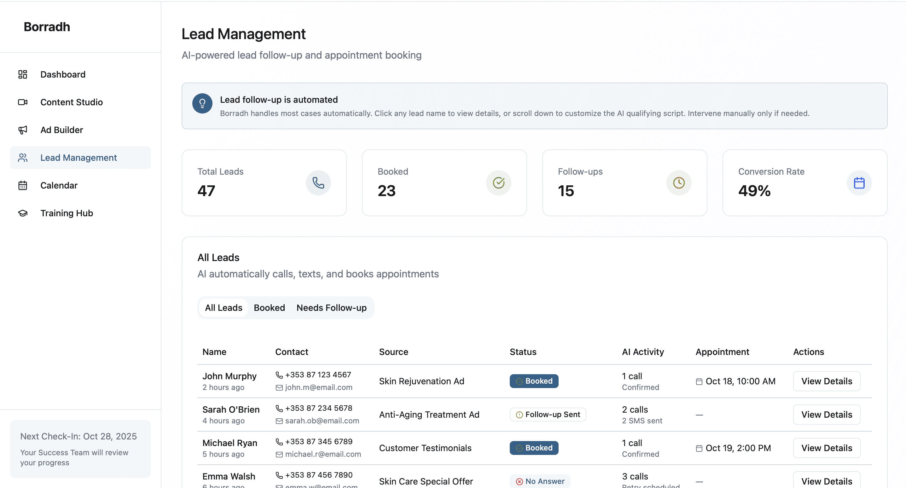Click View Details for John Murphy
Image resolution: width=906 pixels, height=488 pixels.
(827, 381)
